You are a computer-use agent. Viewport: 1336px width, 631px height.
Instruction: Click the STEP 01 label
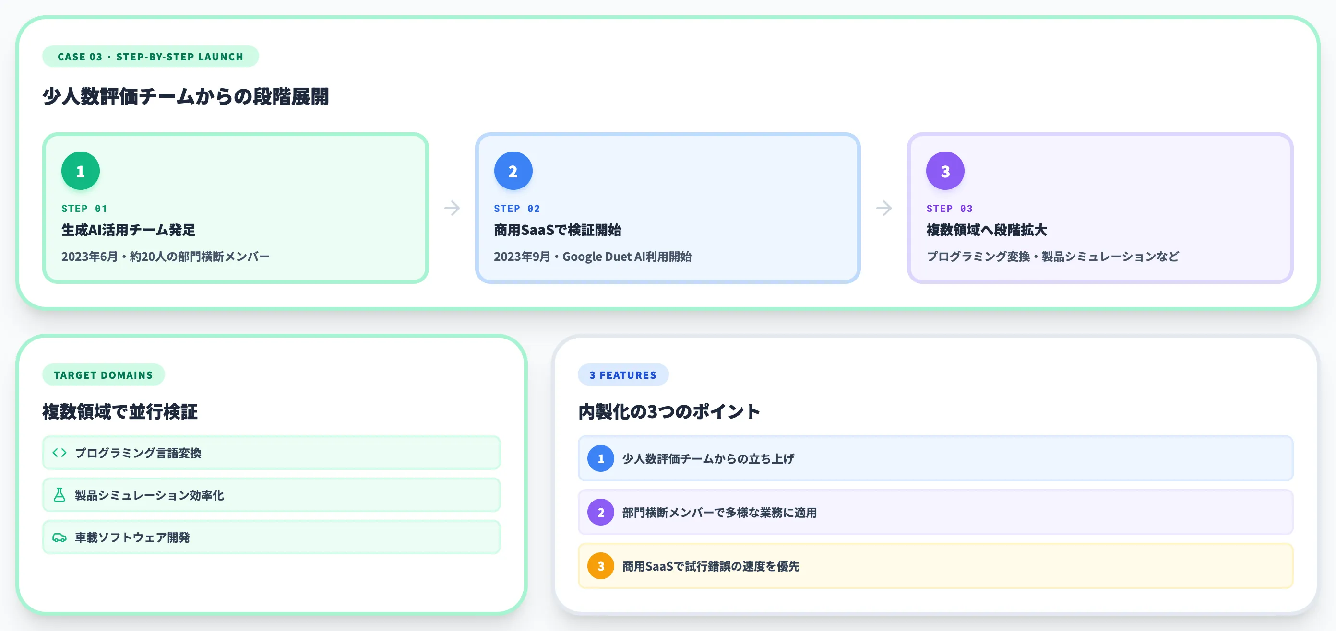[84, 208]
